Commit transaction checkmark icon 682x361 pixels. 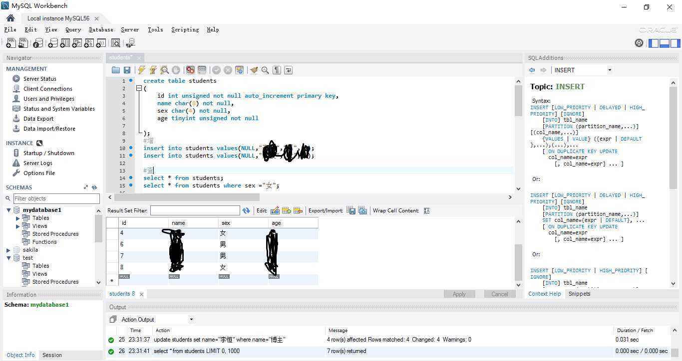click(x=216, y=70)
